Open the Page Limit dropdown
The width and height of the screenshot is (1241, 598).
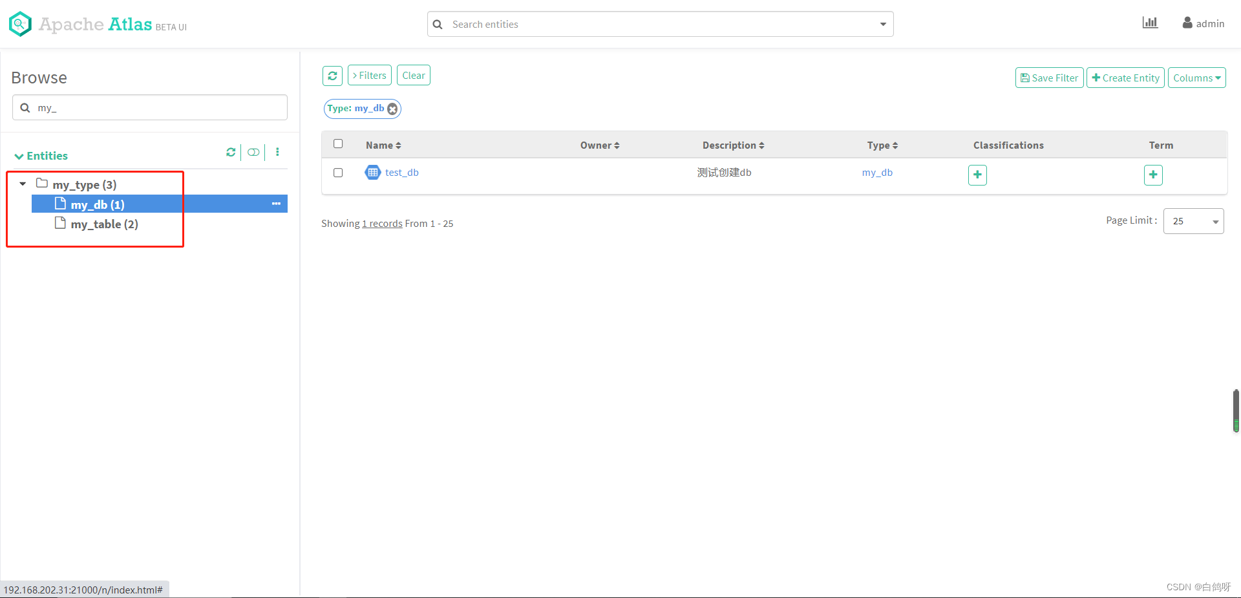click(x=1193, y=221)
